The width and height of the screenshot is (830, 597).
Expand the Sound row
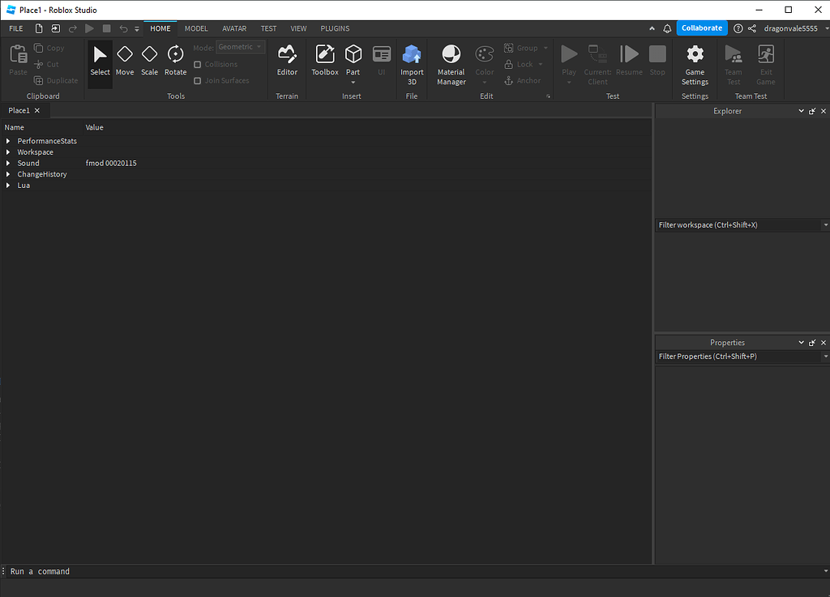click(8, 163)
